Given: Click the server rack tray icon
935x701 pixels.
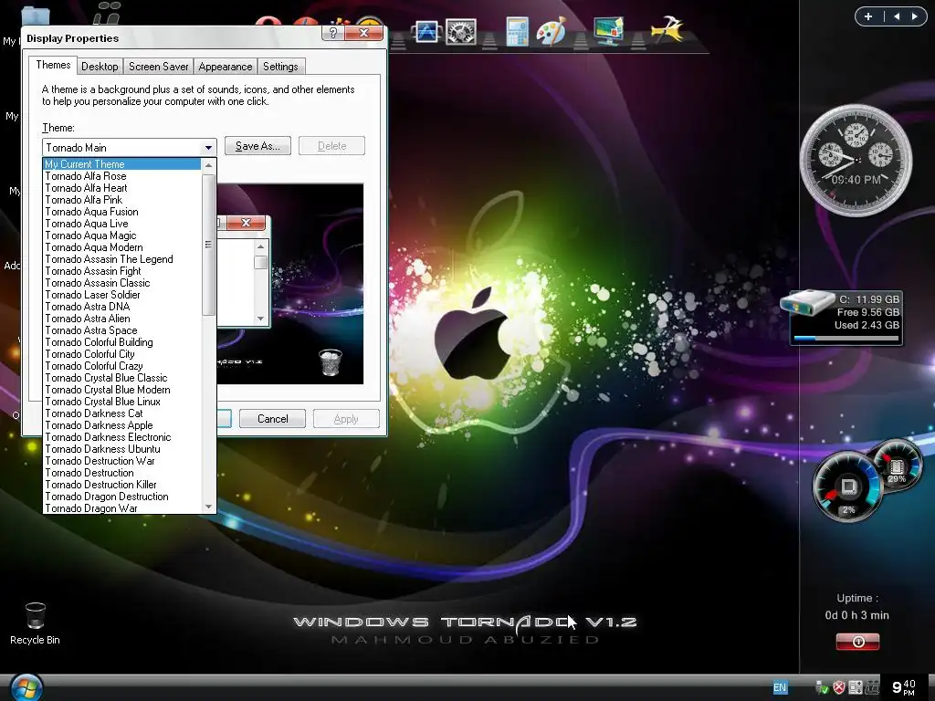Looking at the screenshot, I should [855, 688].
